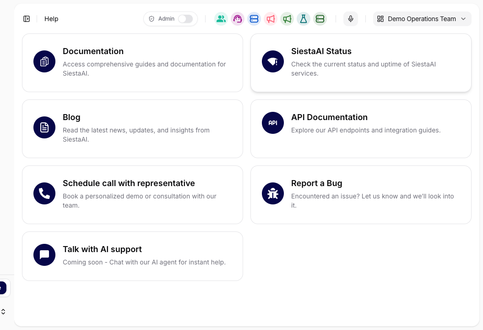Click the shield icon beside Admin
Screen dimensions: 483x330
(x=152, y=19)
